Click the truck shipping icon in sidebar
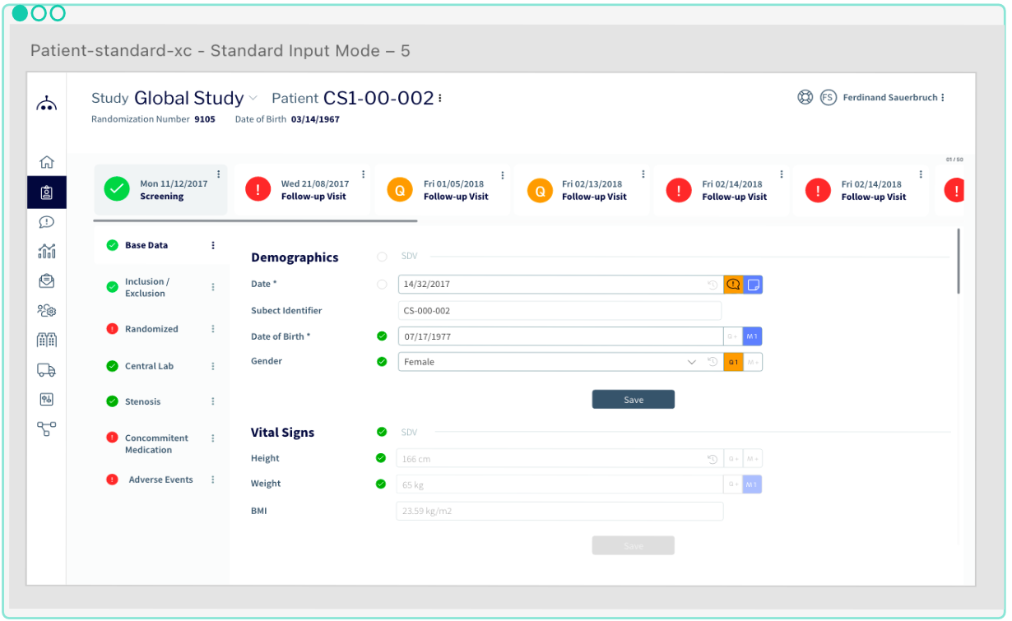Screen dimensions: 1012x621 pos(47,370)
